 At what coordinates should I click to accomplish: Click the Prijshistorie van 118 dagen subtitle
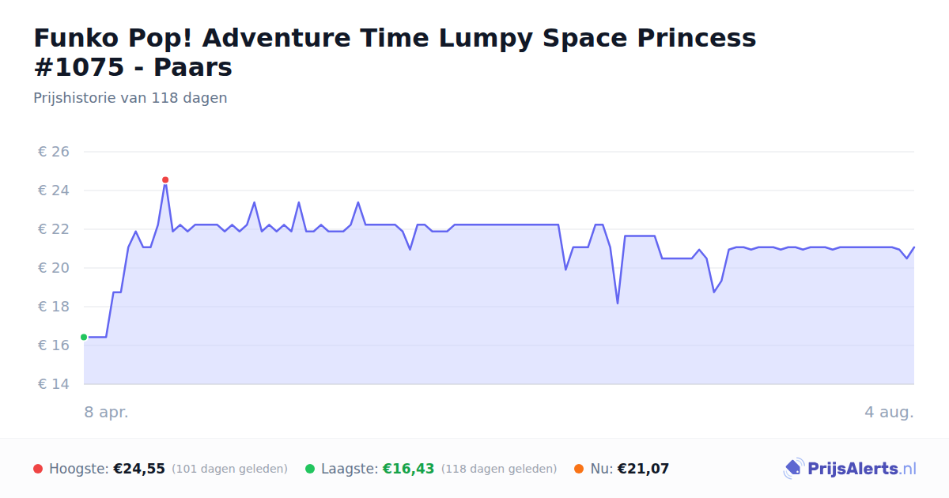[130, 98]
